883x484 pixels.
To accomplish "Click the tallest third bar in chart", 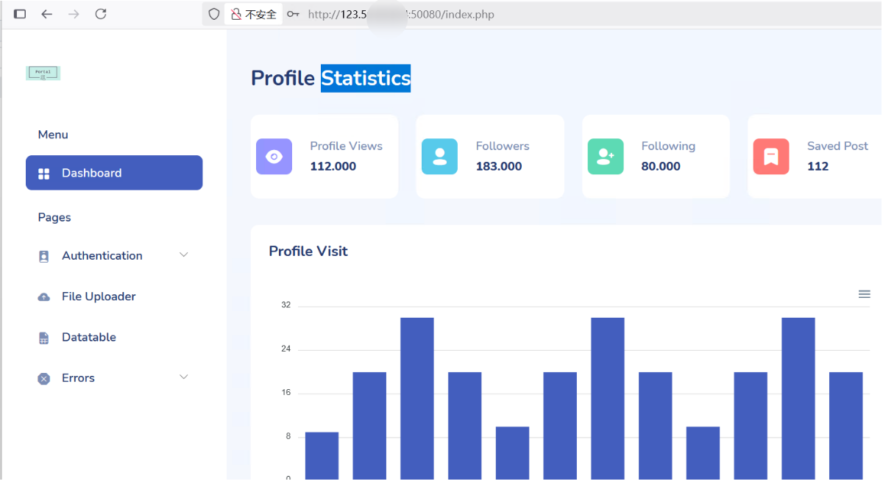I will click(417, 397).
